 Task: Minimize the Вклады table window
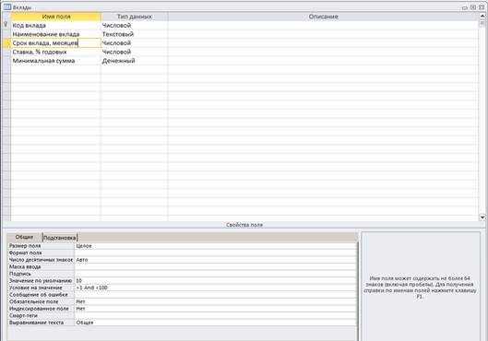(465, 7)
